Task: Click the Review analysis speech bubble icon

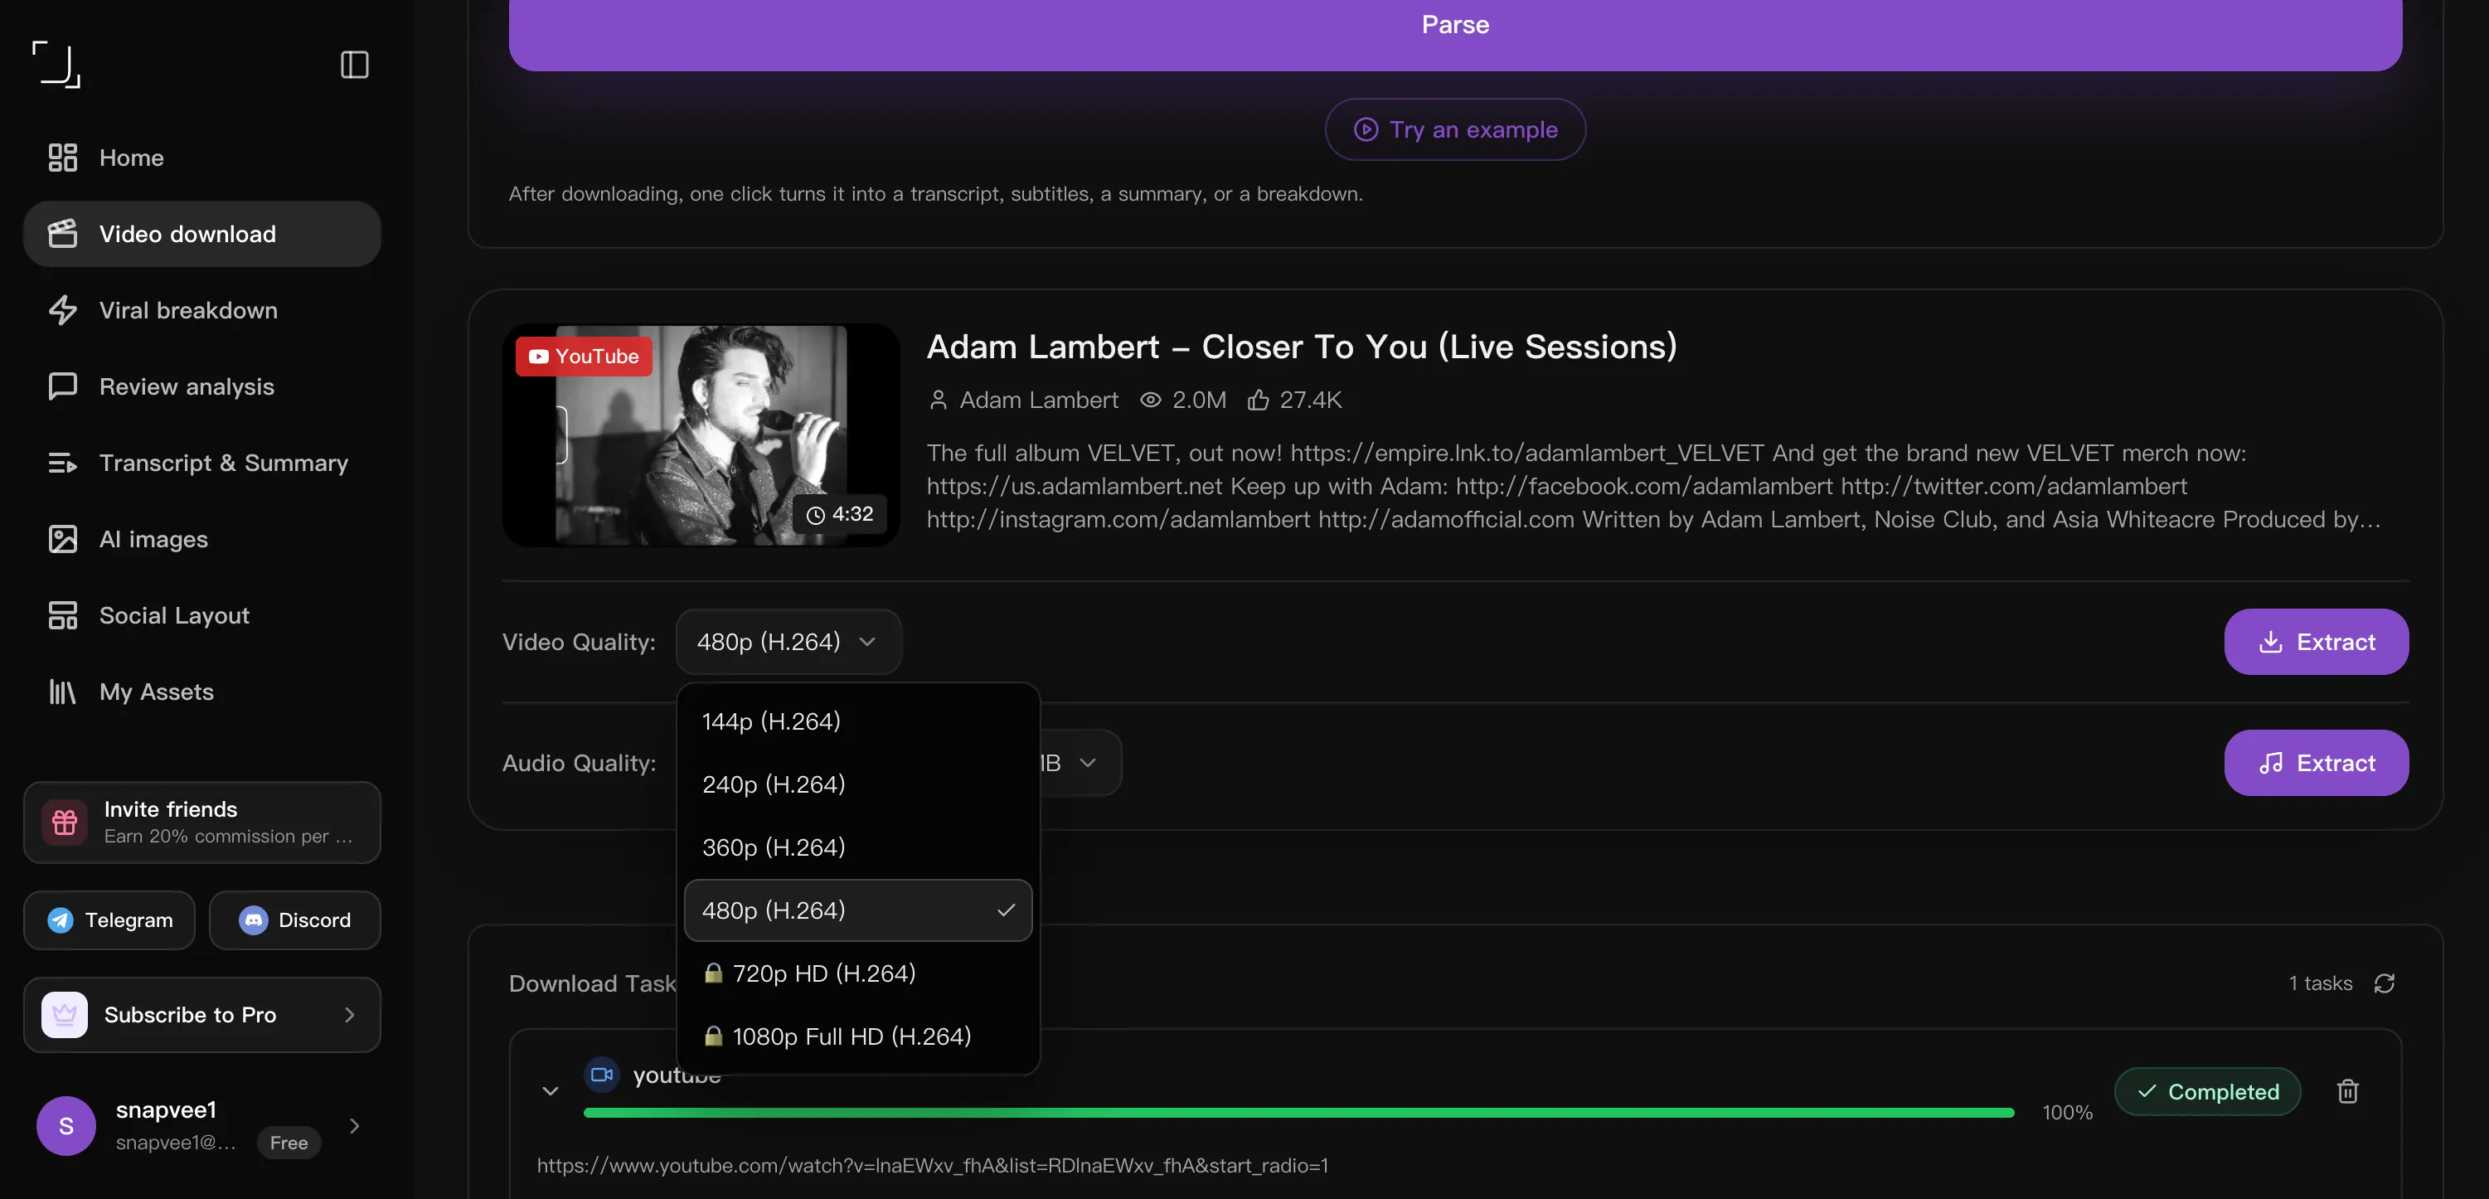Action: pos(63,386)
